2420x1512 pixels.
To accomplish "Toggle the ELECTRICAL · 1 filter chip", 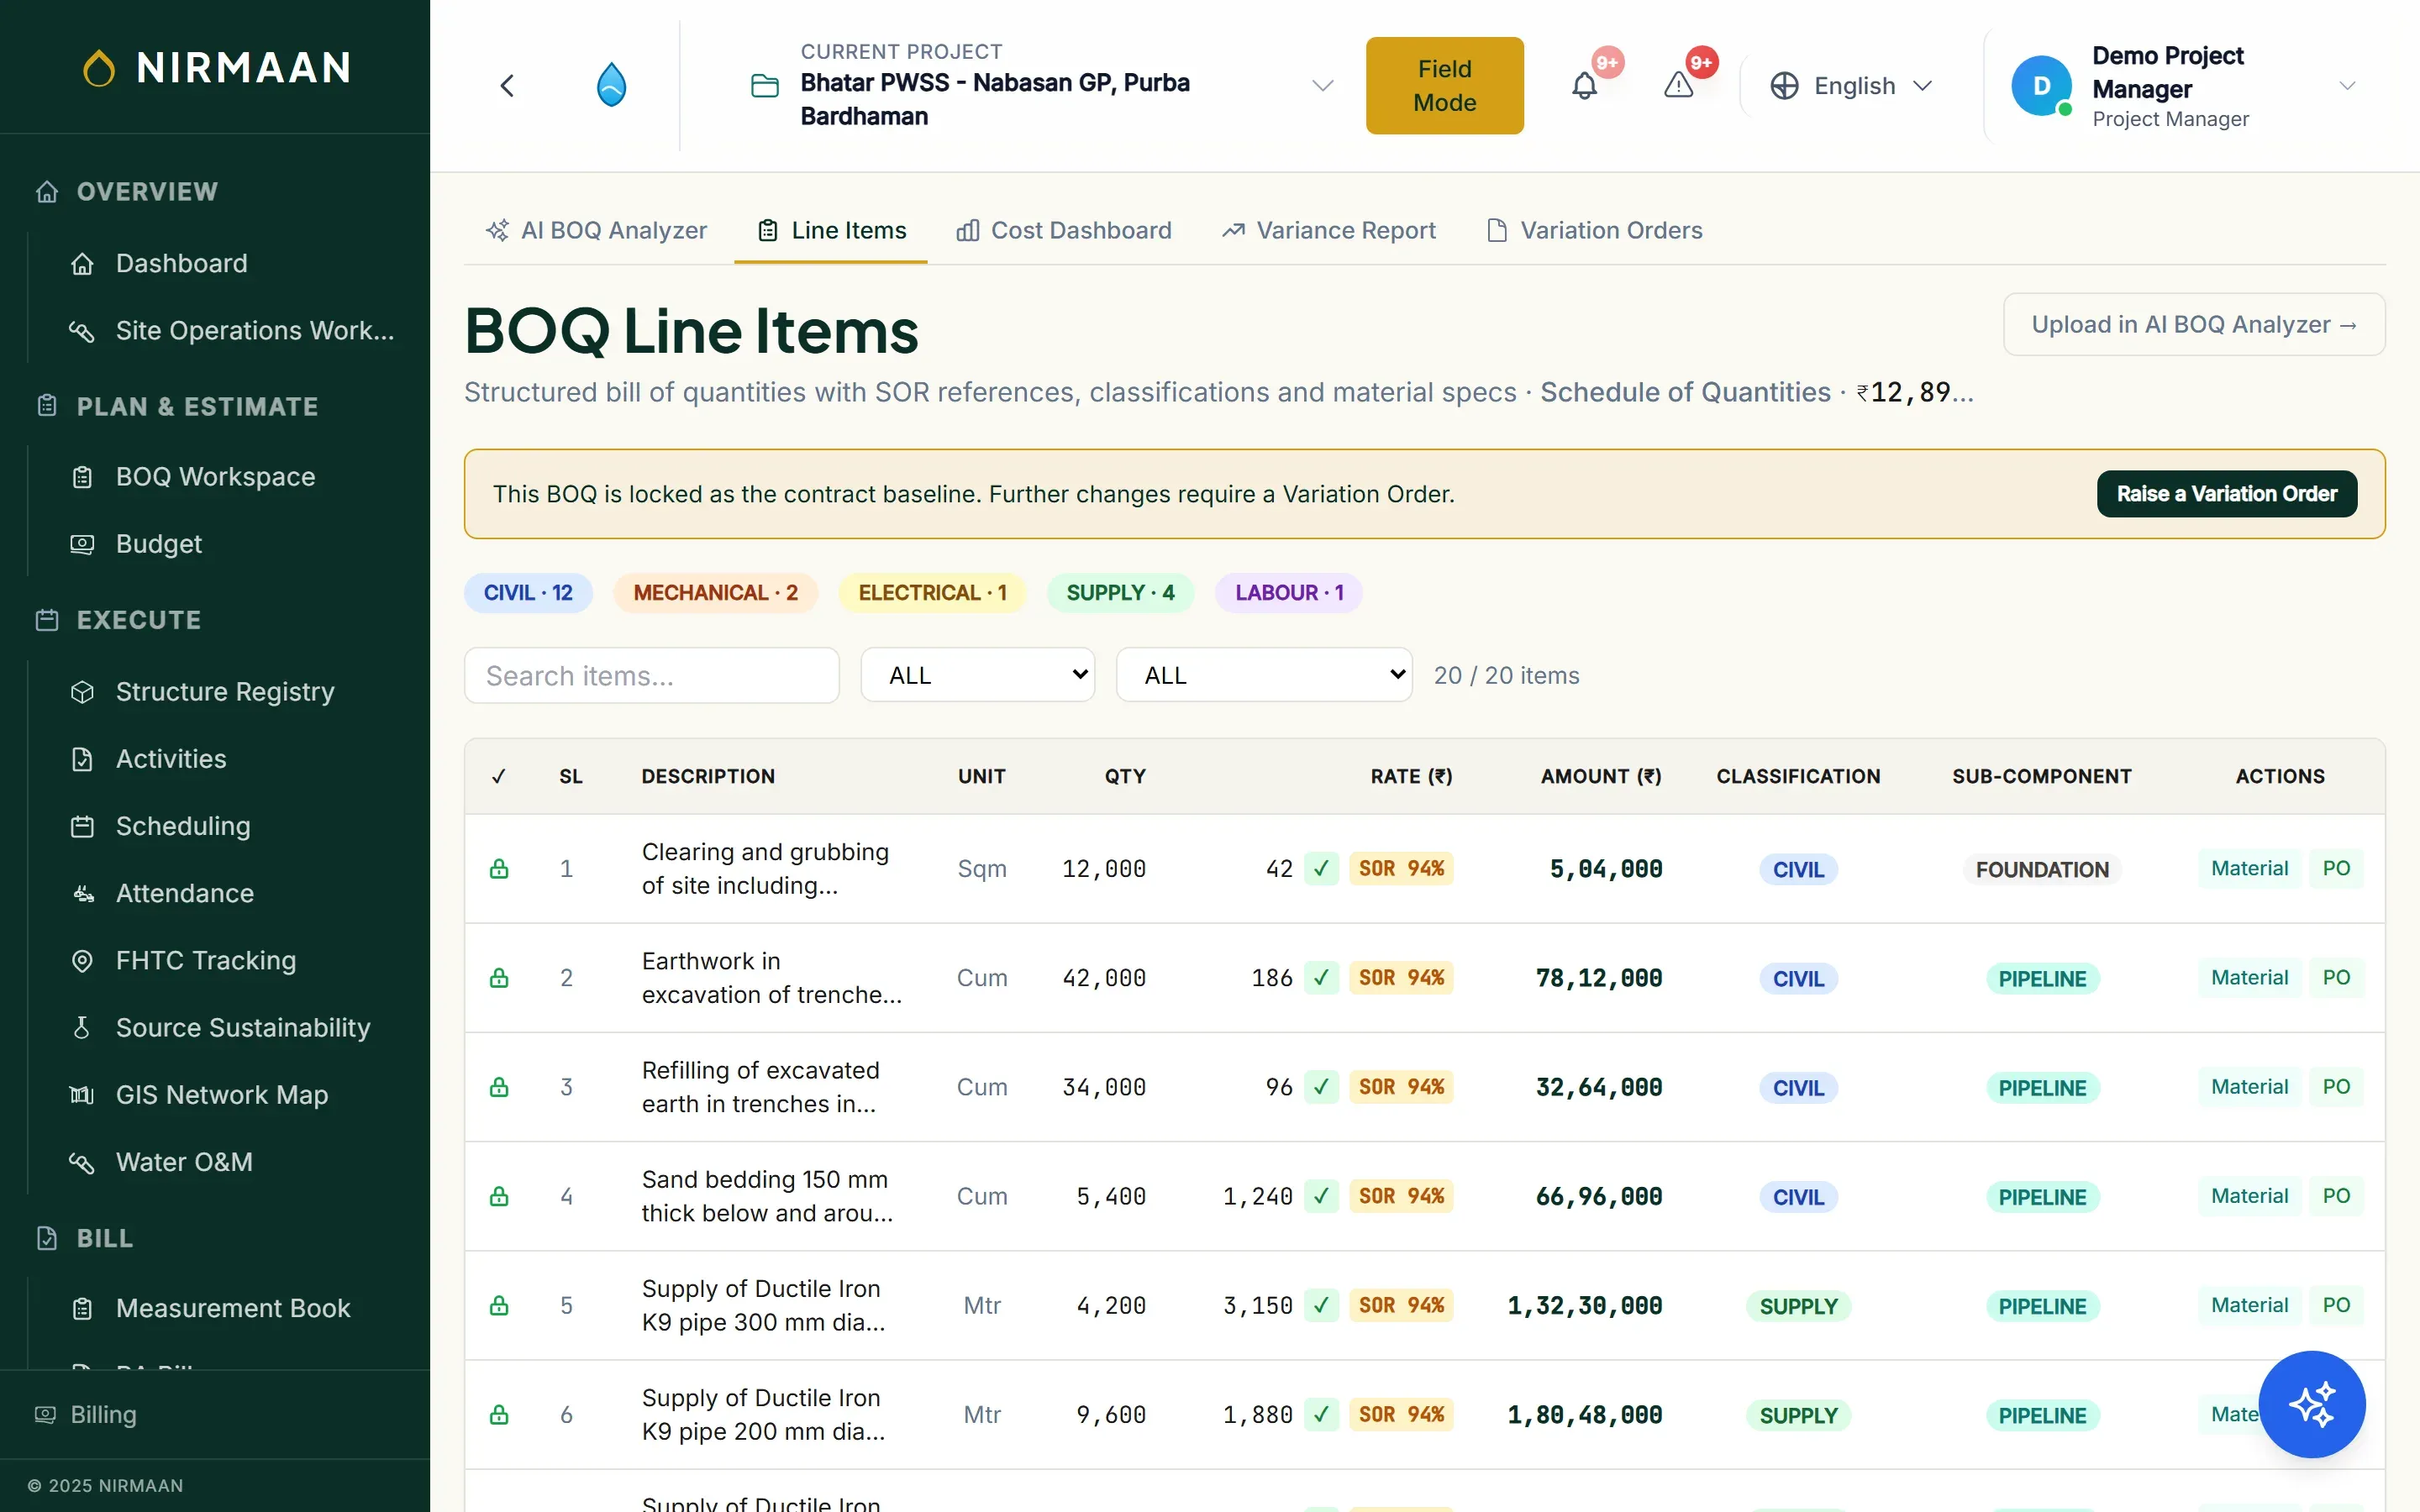I will pyautogui.click(x=932, y=593).
